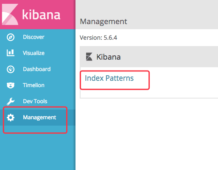Click the Visualize bar chart icon

(x=11, y=53)
